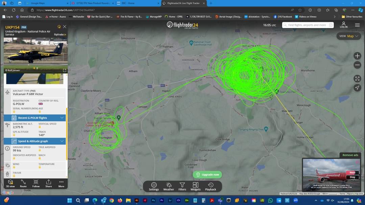This screenshot has width=365, height=205.
Task: Open the More options in flight panel
Action: point(61,183)
